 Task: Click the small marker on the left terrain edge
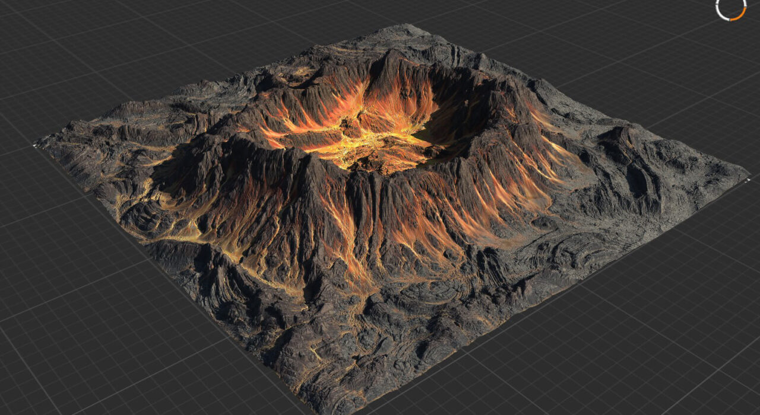(34, 145)
